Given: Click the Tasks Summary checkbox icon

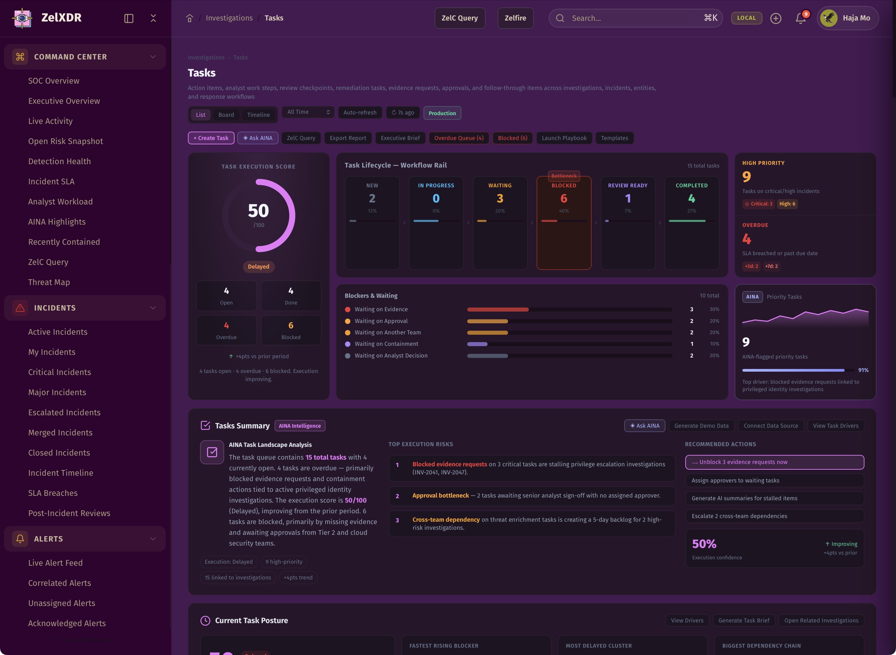Looking at the screenshot, I should coord(205,425).
